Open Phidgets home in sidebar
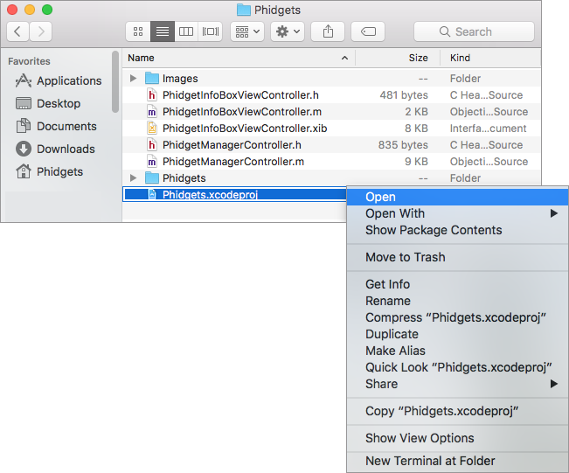 click(49, 171)
